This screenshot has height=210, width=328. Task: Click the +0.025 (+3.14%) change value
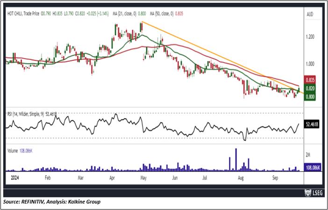click(98, 14)
